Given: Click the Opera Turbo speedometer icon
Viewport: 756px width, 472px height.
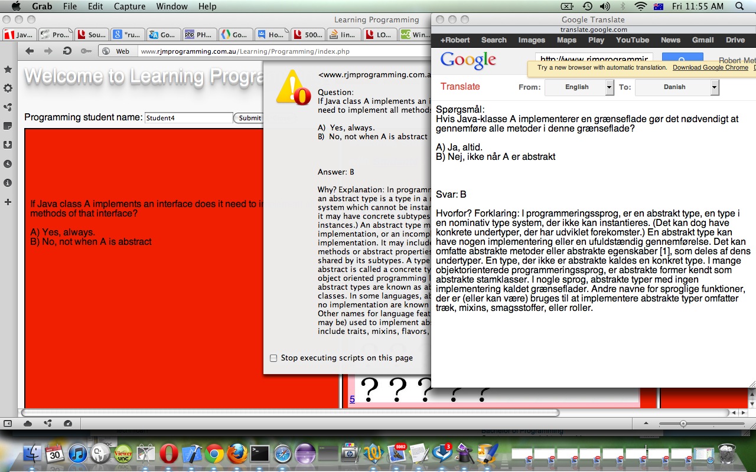Looking at the screenshot, I should point(67,424).
